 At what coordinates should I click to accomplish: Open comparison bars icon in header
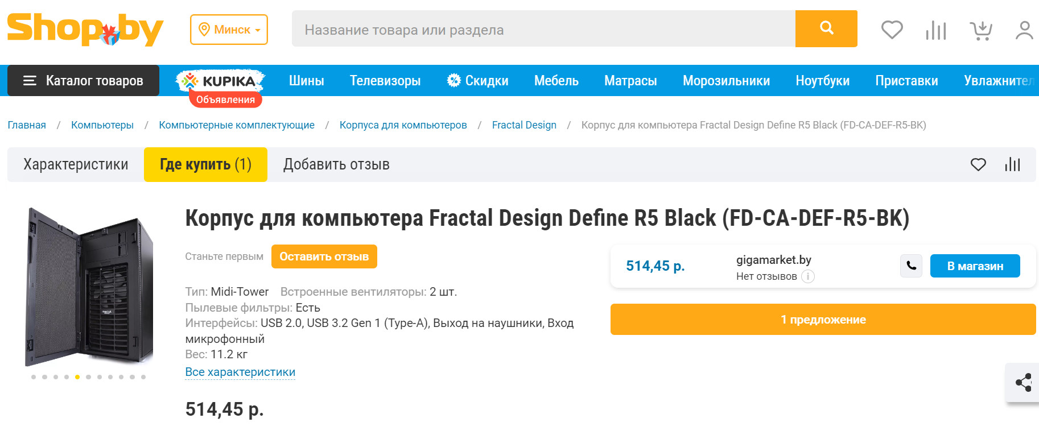[936, 30]
